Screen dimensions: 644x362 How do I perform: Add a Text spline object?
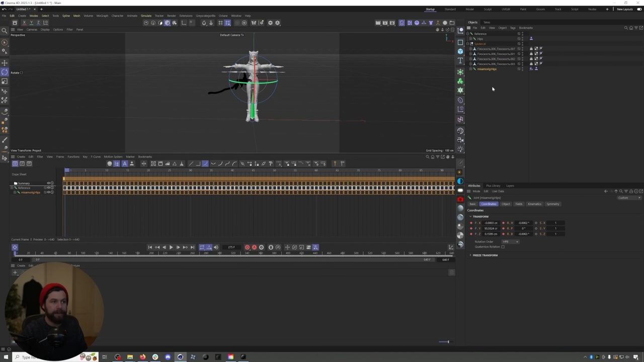pyautogui.click(x=460, y=60)
